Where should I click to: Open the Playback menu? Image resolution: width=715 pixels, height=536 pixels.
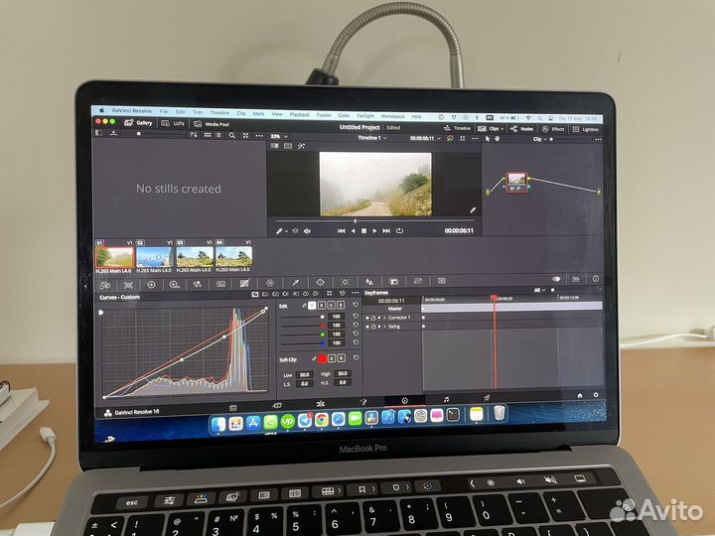click(x=300, y=114)
